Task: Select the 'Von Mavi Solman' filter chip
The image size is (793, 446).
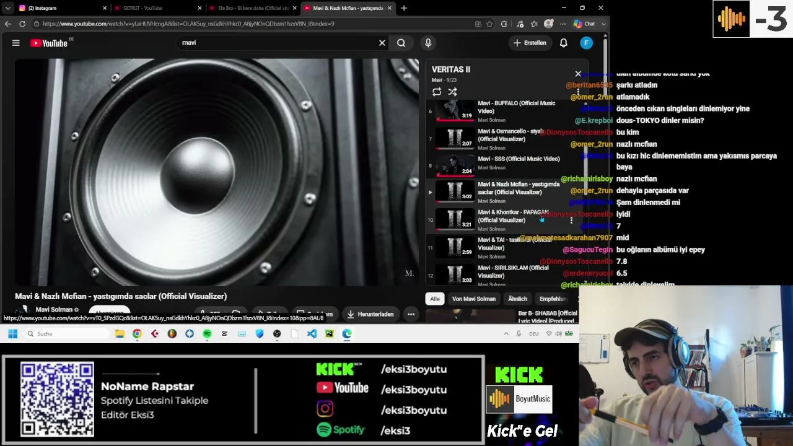Action: click(474, 299)
